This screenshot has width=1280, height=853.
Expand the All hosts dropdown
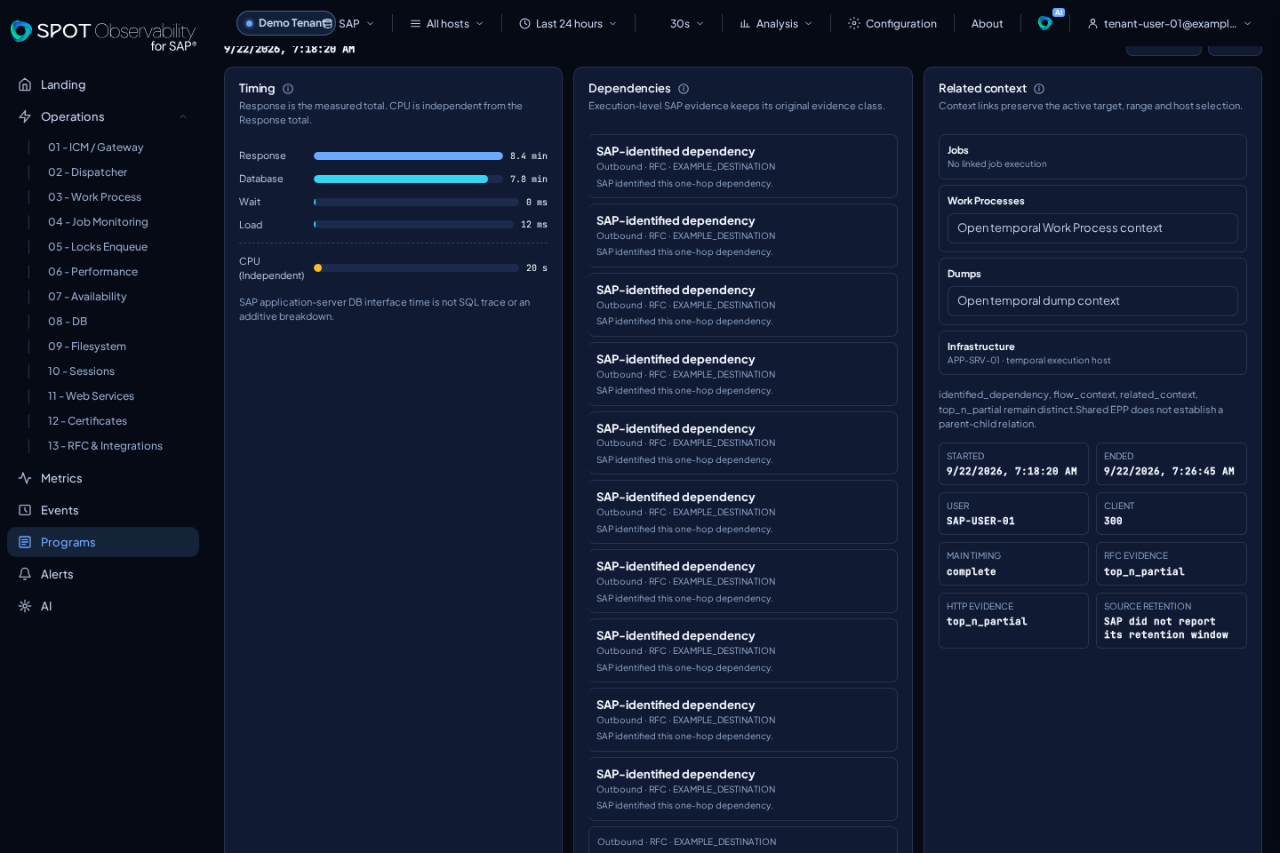click(446, 23)
